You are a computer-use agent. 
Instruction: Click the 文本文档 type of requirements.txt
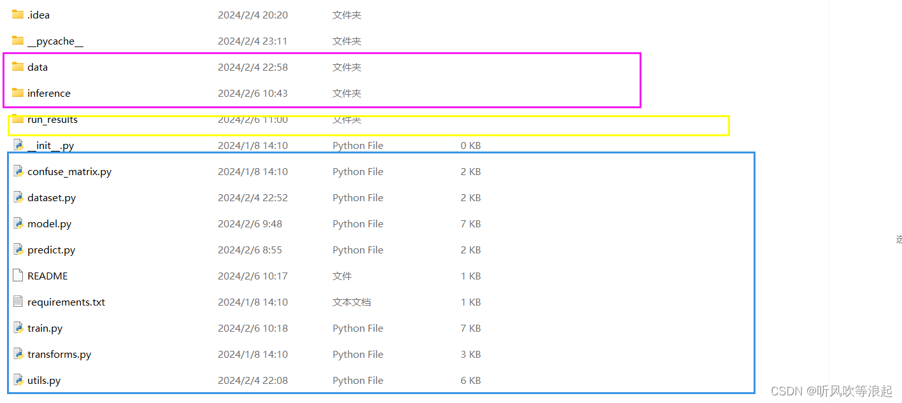[x=352, y=302]
